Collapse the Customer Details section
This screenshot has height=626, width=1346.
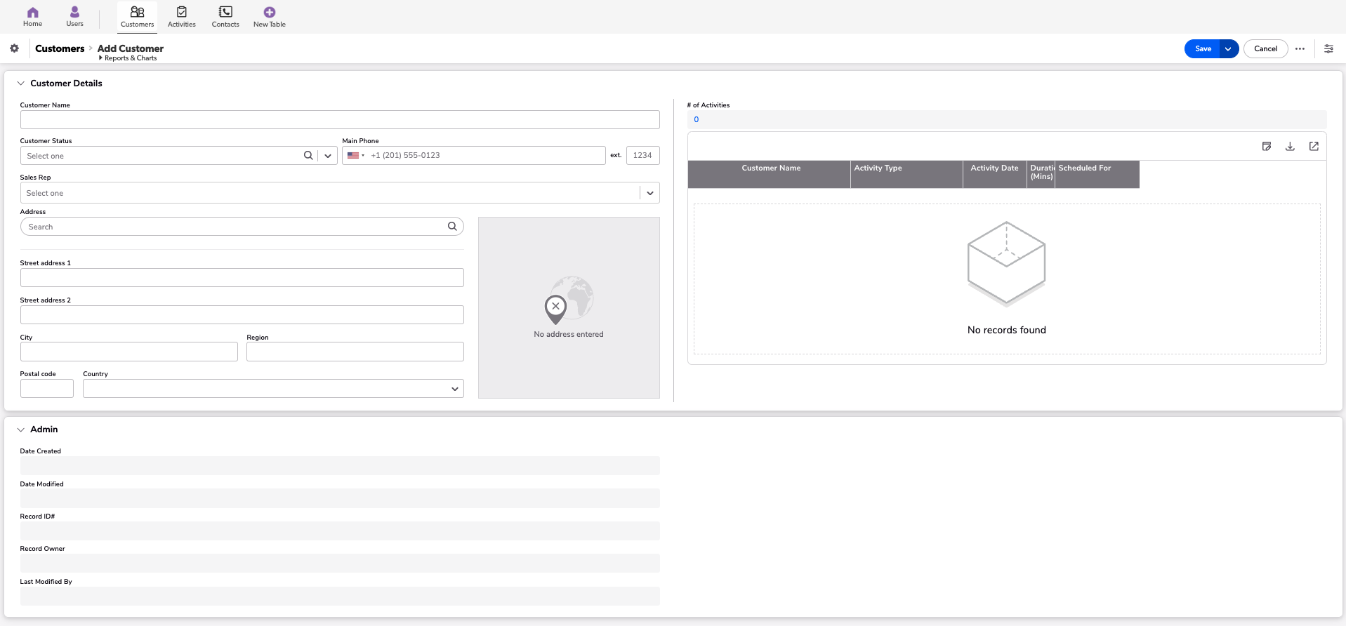(x=20, y=84)
